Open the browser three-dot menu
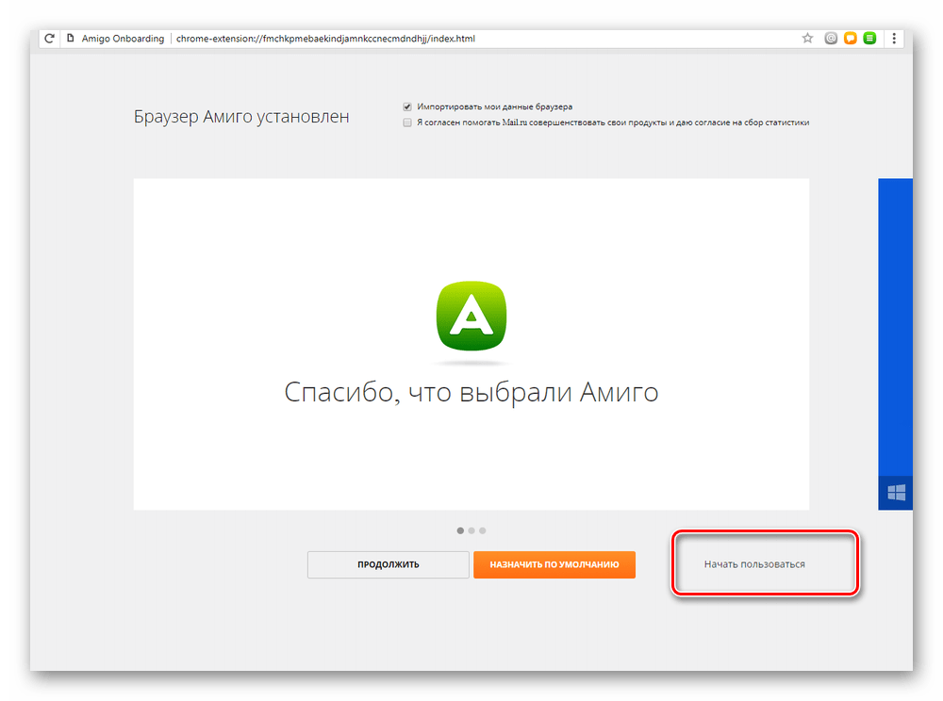 coord(895,39)
